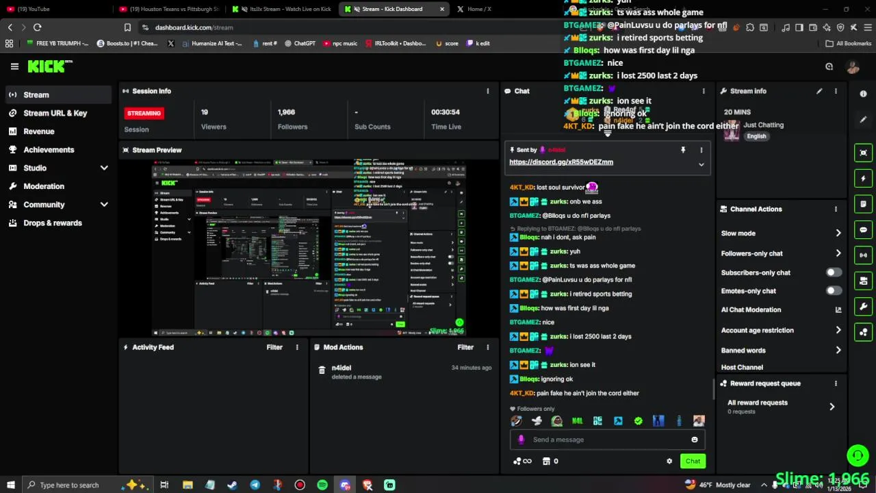Image resolution: width=876 pixels, height=493 pixels.
Task: Open All reward requests arrow
Action: [x=832, y=407]
